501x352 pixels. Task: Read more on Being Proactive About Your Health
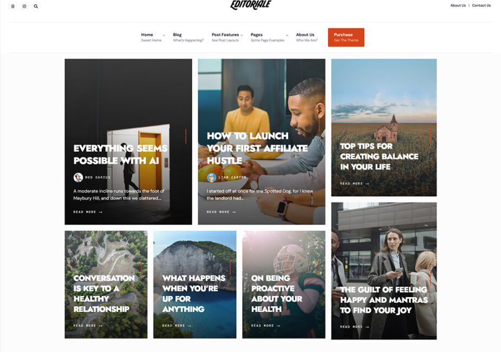(265, 326)
